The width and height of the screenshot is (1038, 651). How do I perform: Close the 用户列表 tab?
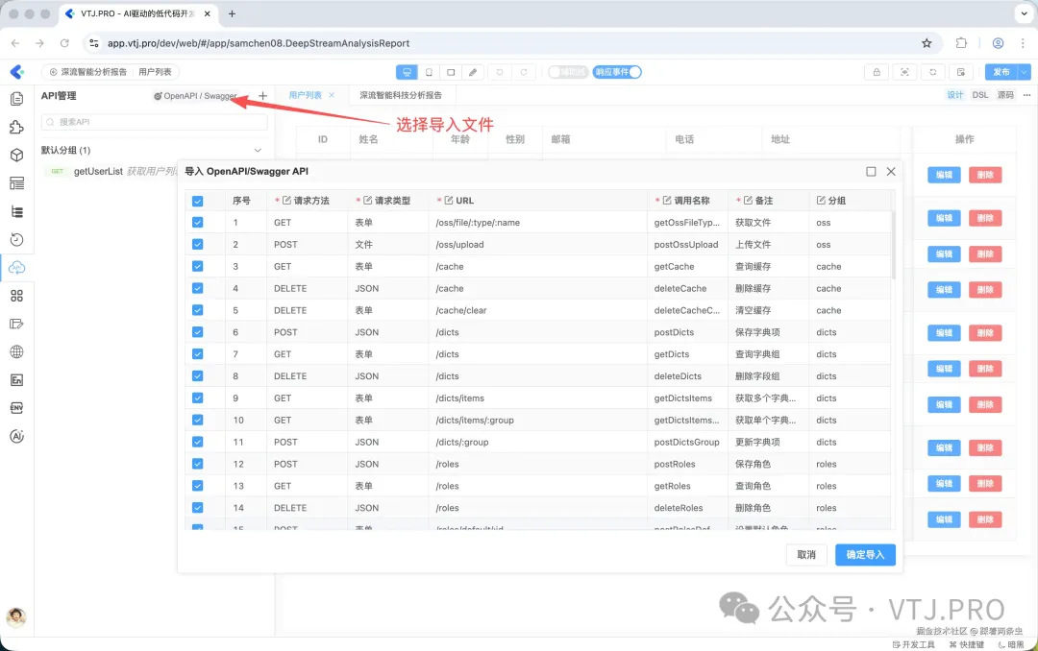click(x=332, y=95)
